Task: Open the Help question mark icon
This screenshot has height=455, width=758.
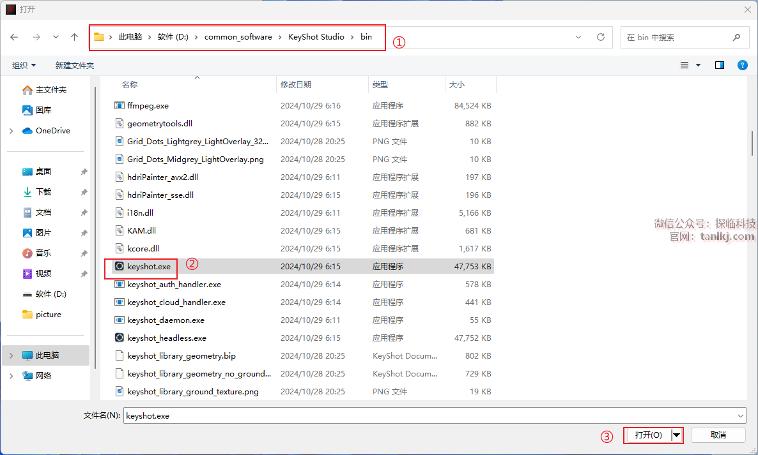Action: (x=742, y=65)
